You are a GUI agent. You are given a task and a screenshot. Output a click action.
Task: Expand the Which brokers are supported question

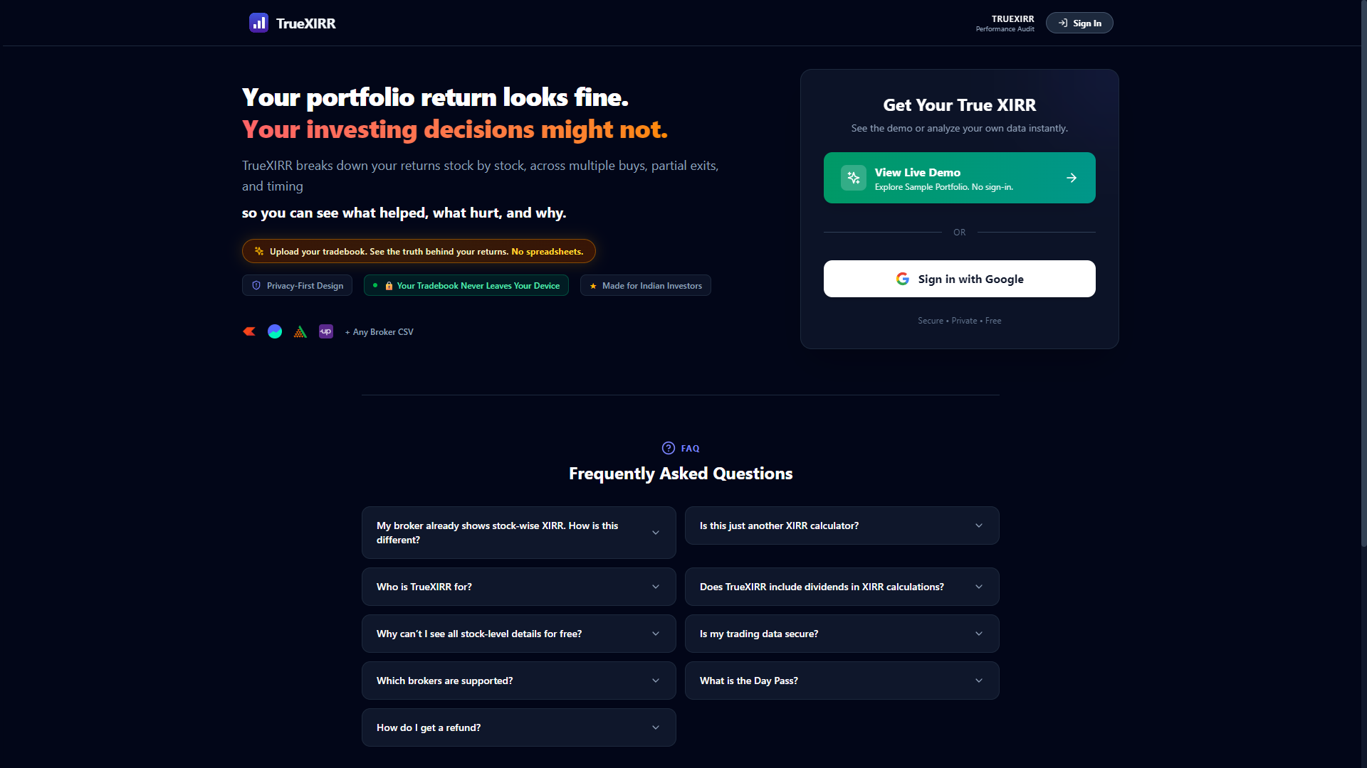[x=518, y=681]
